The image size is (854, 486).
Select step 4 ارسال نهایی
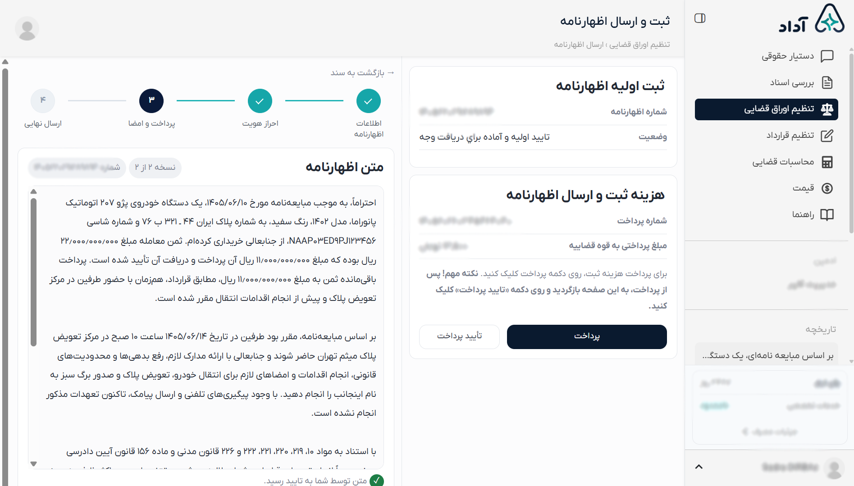pyautogui.click(x=43, y=100)
